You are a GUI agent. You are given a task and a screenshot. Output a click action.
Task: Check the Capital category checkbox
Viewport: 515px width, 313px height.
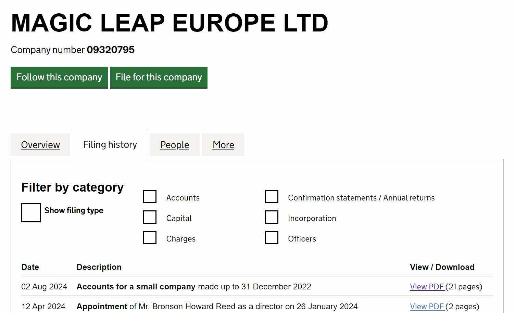tap(150, 217)
